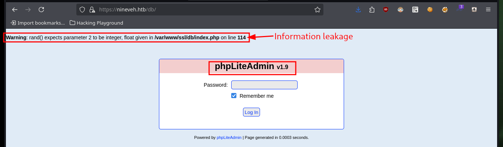
Task: Uncheck the Remember me checkbox
Action: [x=234, y=96]
